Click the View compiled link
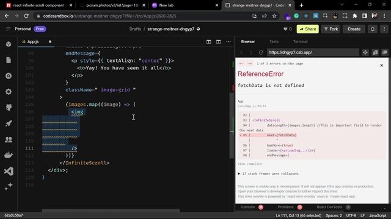The image size is (391, 219). pyautogui.click(x=250, y=164)
